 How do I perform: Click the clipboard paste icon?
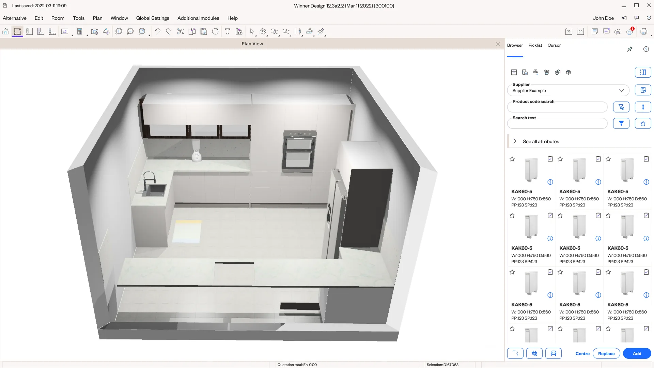point(204,31)
